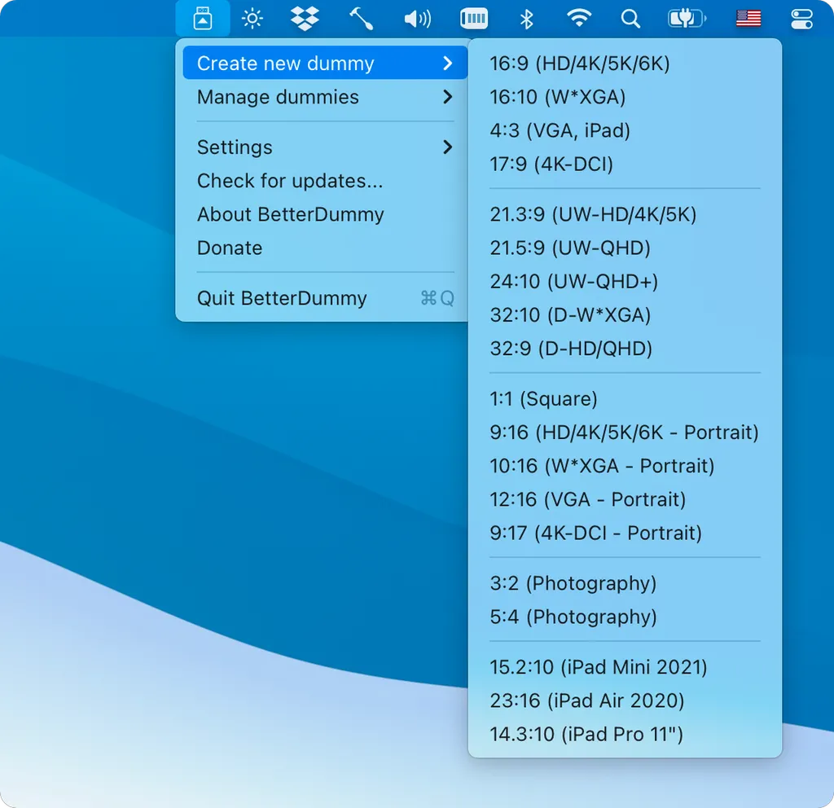Screen dimensions: 834x808
Task: Choose the Donate menu item
Action: [230, 248]
